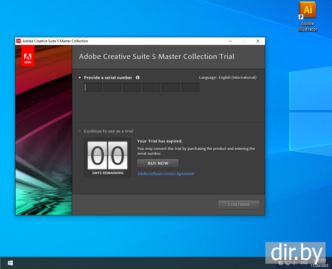
Task: Click the last serial number field
Action: (190, 87)
